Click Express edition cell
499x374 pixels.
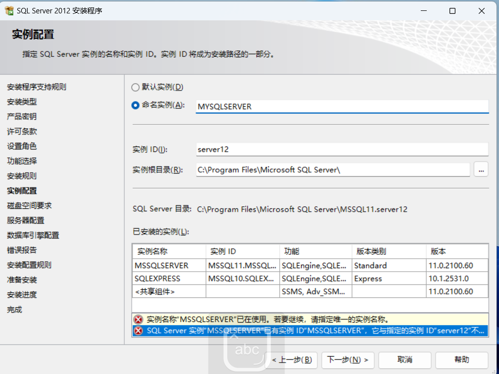point(389,279)
